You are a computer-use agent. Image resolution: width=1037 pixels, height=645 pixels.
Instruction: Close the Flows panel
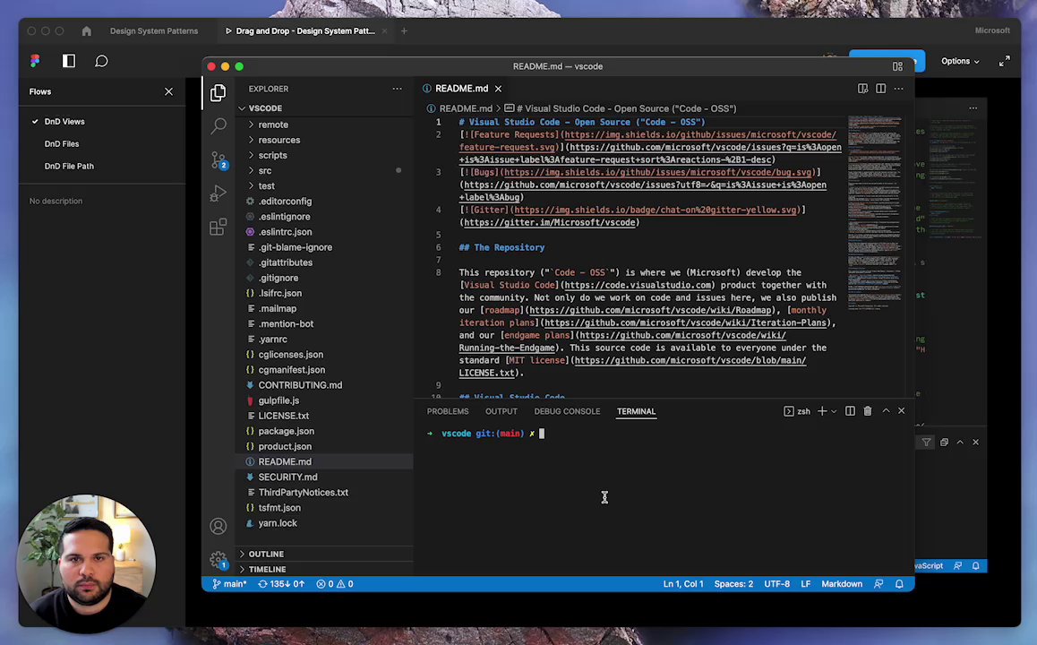pos(168,92)
